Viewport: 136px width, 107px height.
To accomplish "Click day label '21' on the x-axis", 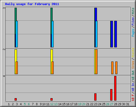I will pos(88,104).
